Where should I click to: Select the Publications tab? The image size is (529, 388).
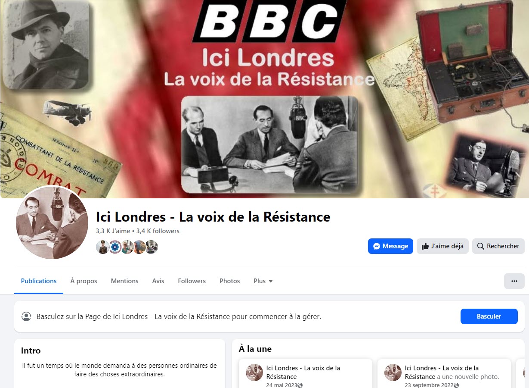coord(39,281)
